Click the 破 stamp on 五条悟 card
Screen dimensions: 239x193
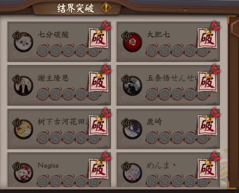click(207, 82)
